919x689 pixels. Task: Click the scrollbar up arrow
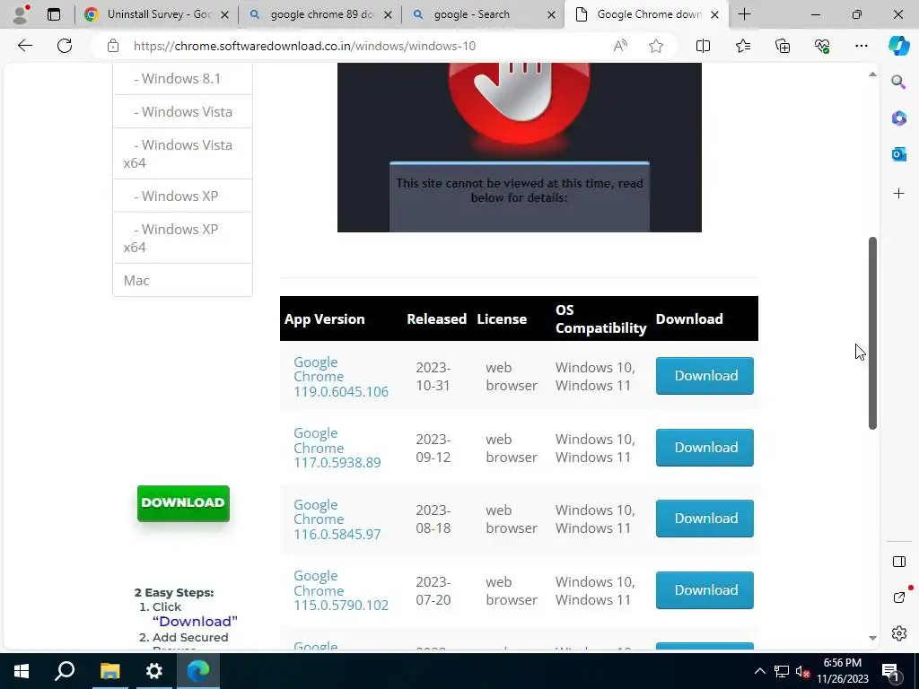[x=872, y=74]
